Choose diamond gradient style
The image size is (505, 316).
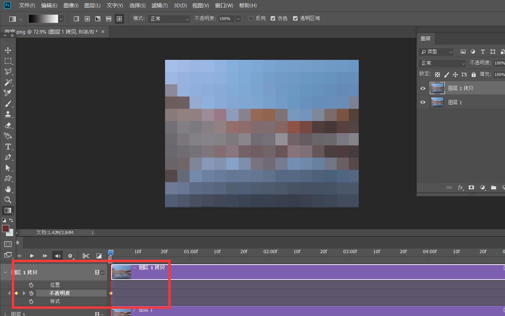[x=119, y=19]
